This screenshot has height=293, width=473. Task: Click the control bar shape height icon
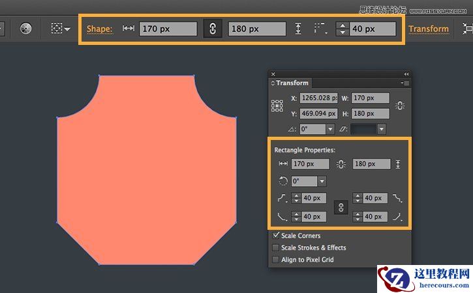[x=298, y=29]
